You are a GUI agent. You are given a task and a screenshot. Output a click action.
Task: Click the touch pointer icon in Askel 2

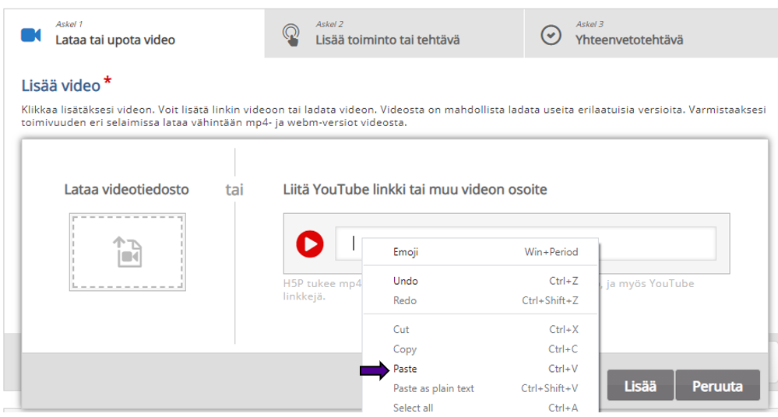[290, 34]
